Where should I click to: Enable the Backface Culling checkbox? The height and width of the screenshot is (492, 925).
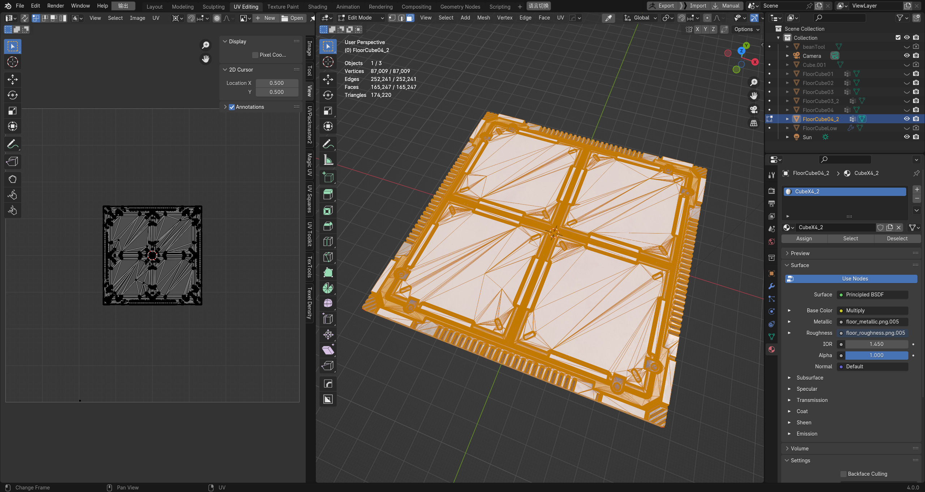(x=843, y=474)
